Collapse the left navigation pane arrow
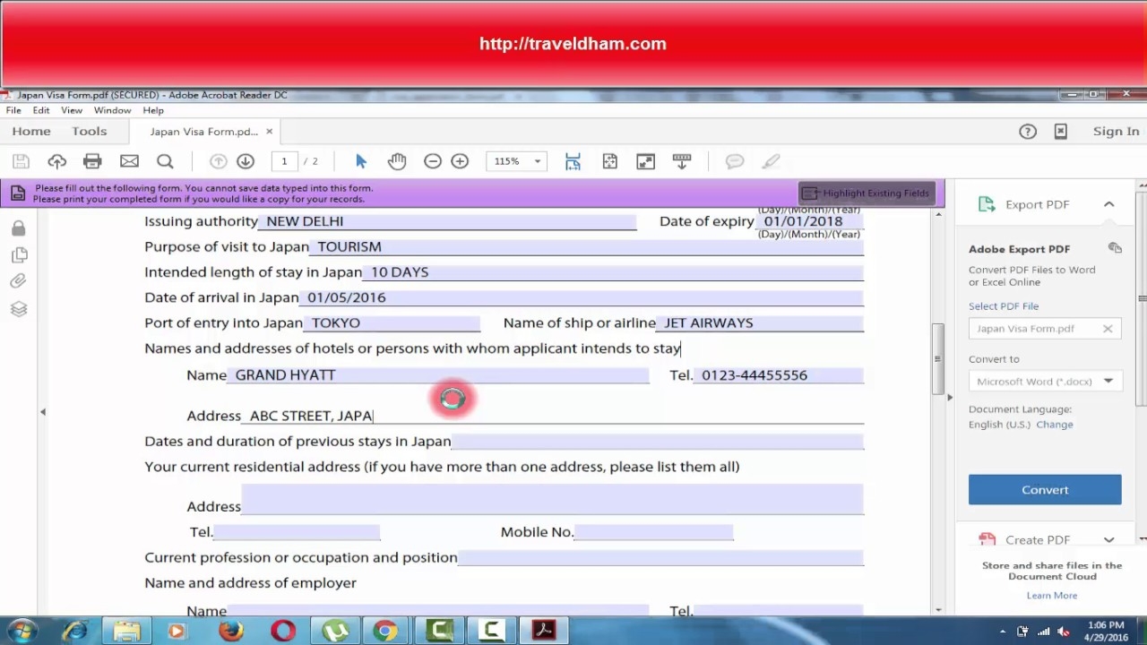Viewport: 1147px width, 645px height. click(x=42, y=412)
